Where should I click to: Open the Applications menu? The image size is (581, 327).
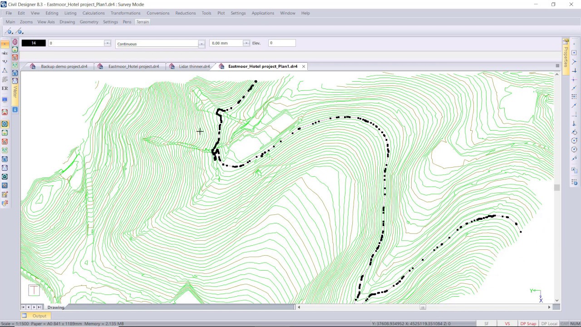pos(263,13)
